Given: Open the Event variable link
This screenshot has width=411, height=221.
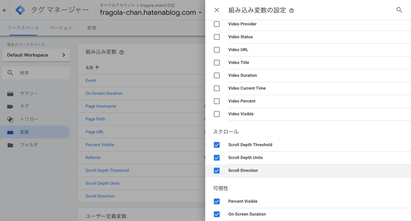Looking at the screenshot, I should click(91, 81).
